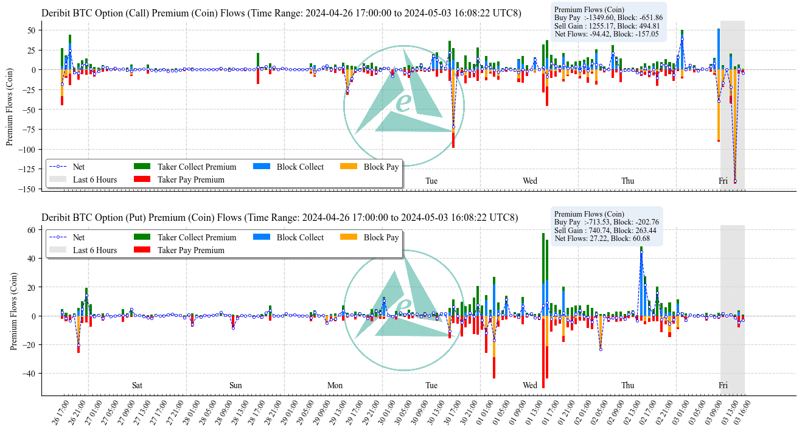Screen dimensions: 802x432
Task: Click 'Block Pay' label in Call legend
Action: 381,167
